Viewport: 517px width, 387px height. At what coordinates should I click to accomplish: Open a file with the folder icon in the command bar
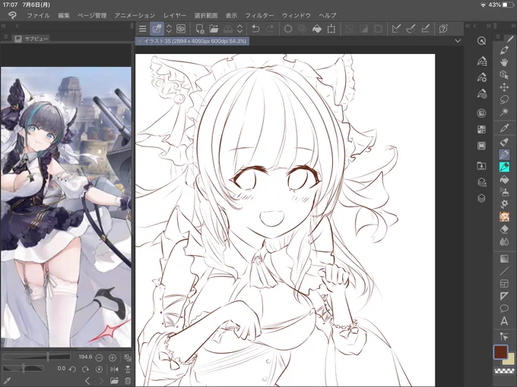point(214,29)
